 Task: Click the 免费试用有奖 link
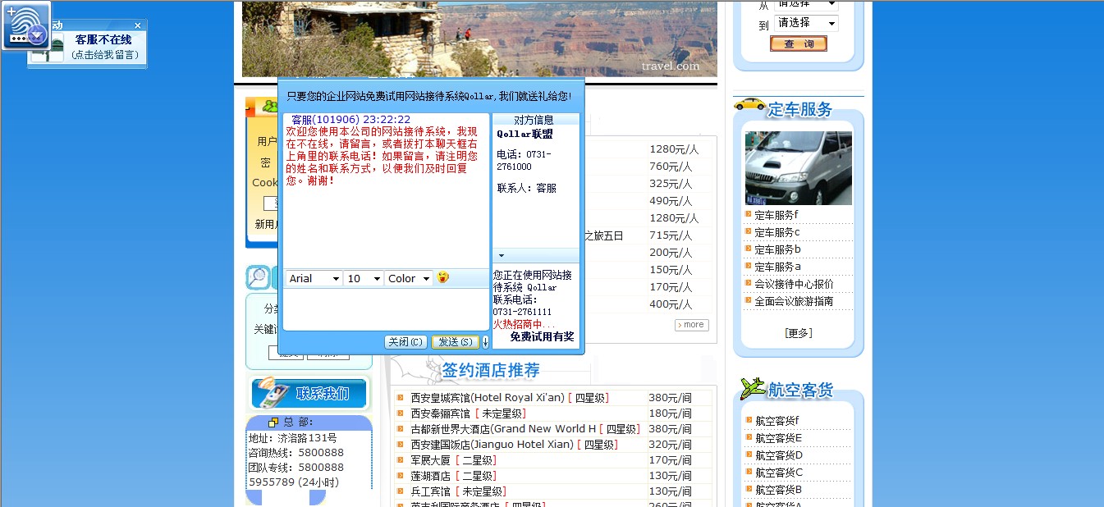pyautogui.click(x=542, y=336)
